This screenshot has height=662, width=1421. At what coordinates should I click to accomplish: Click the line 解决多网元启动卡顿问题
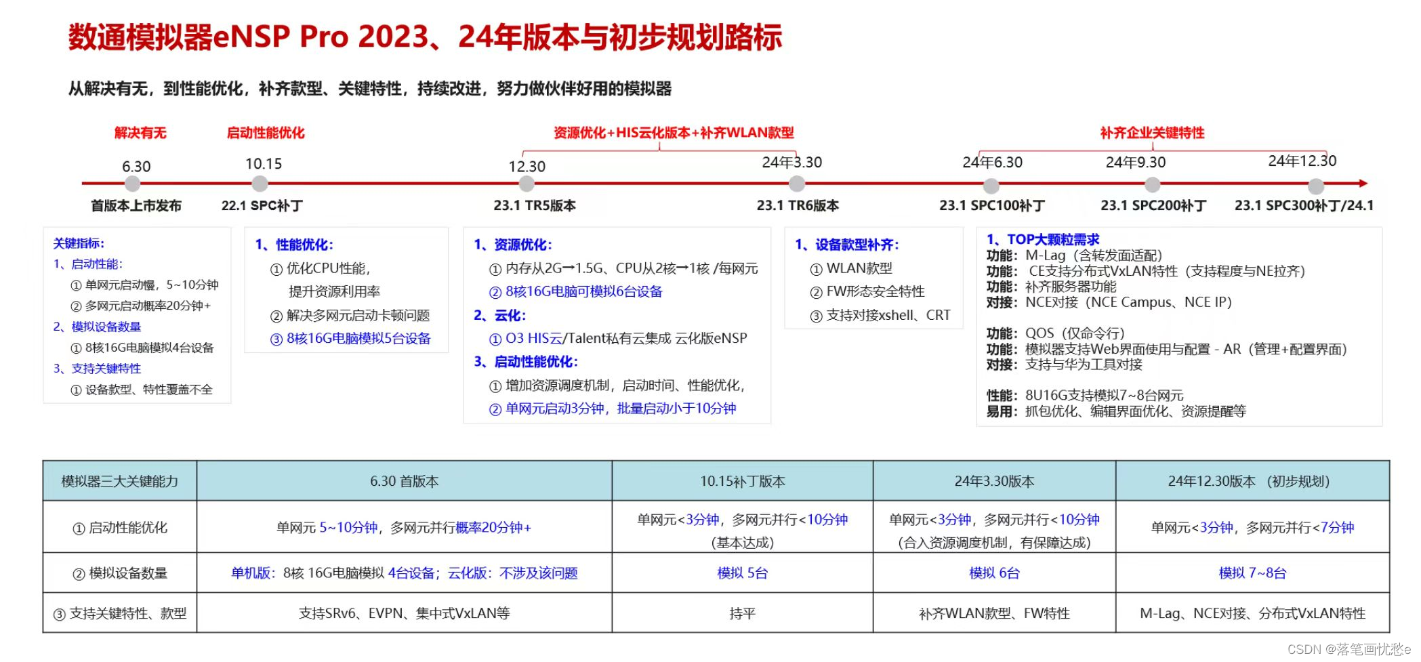pyautogui.click(x=350, y=316)
